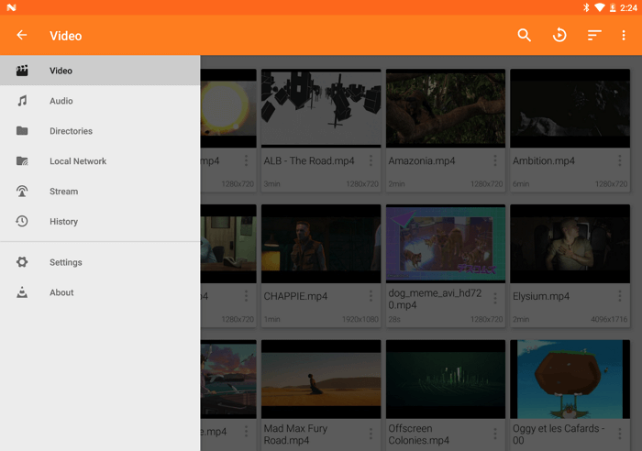Open search with the magnifier icon
The height and width of the screenshot is (451, 642).
tap(524, 36)
